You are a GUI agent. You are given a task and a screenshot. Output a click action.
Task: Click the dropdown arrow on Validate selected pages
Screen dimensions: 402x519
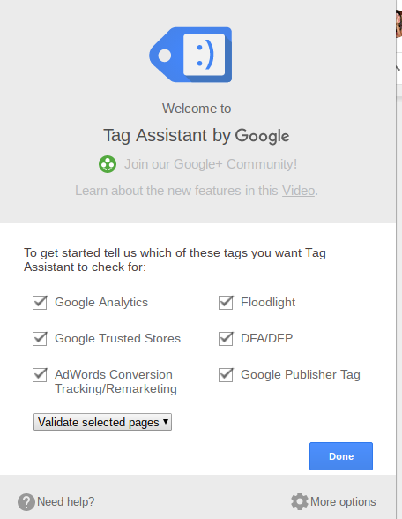tap(166, 422)
